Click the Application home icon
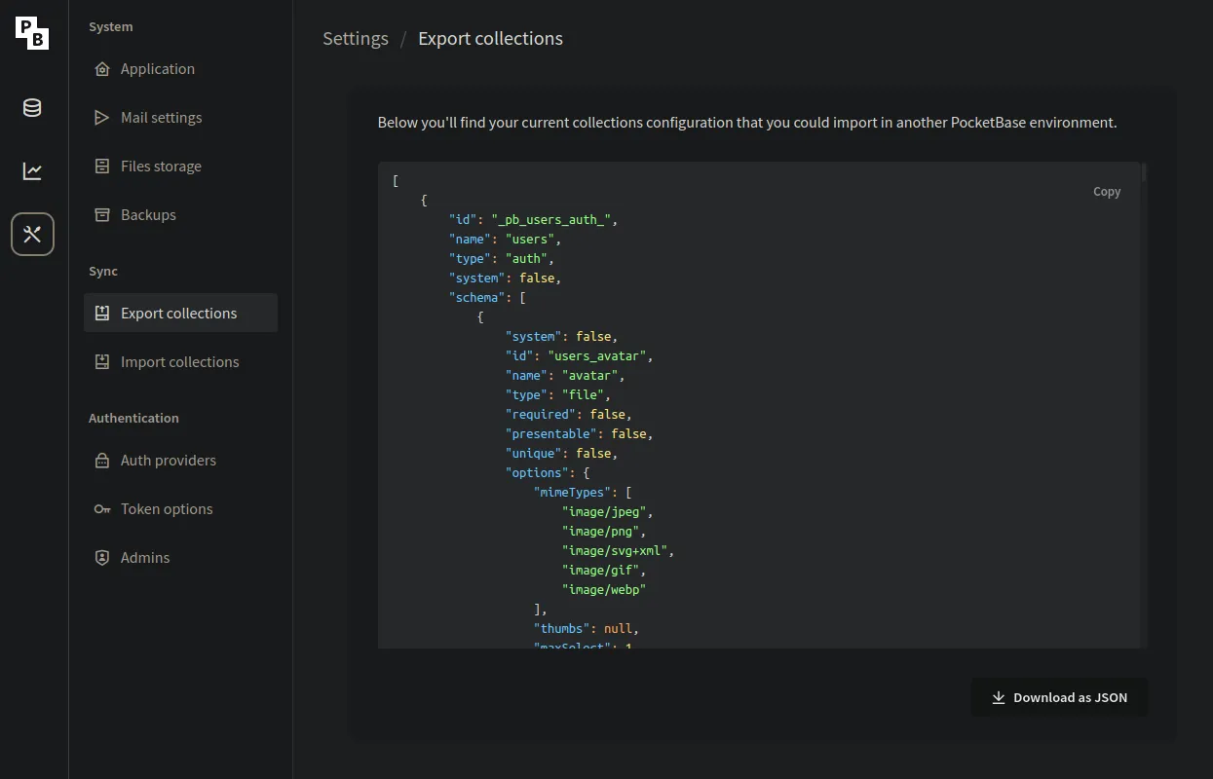The width and height of the screenshot is (1213, 779). 102,68
